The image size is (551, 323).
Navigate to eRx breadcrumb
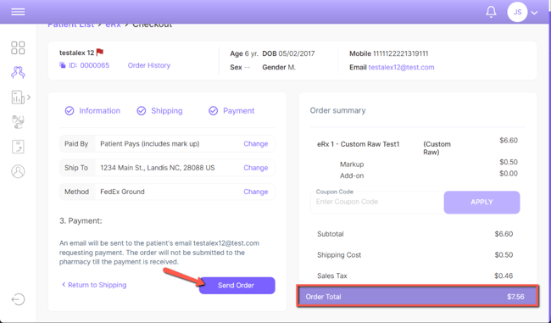pyautogui.click(x=113, y=25)
